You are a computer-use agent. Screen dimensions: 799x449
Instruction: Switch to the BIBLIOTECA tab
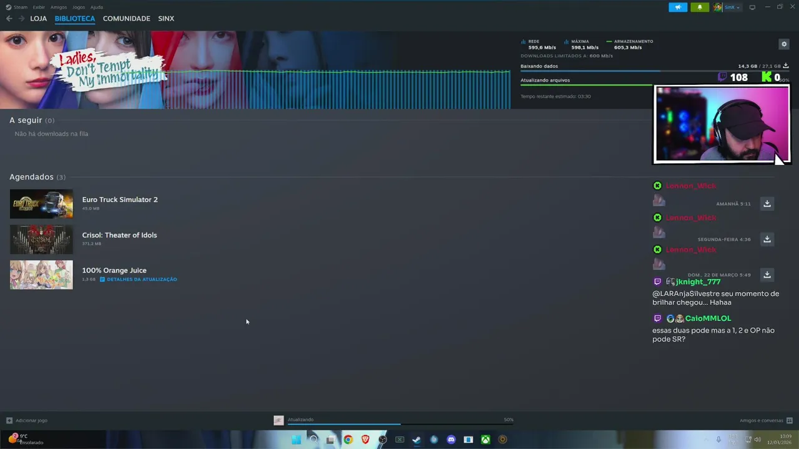point(75,19)
